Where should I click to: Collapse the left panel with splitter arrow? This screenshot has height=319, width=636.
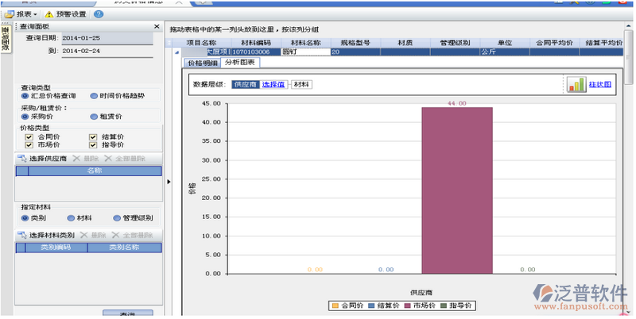pos(168,182)
